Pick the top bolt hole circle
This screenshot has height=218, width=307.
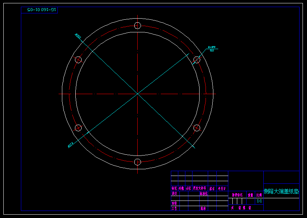[137, 25]
